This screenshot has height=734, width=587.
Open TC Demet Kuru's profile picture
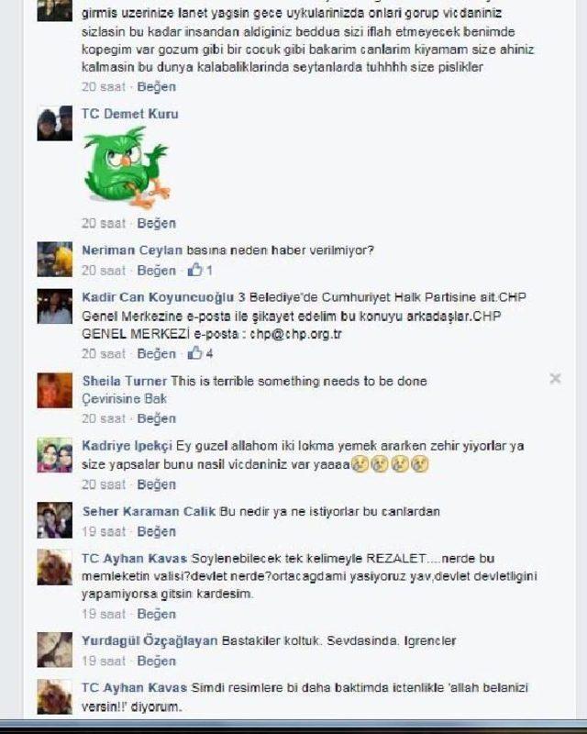pyautogui.click(x=55, y=123)
